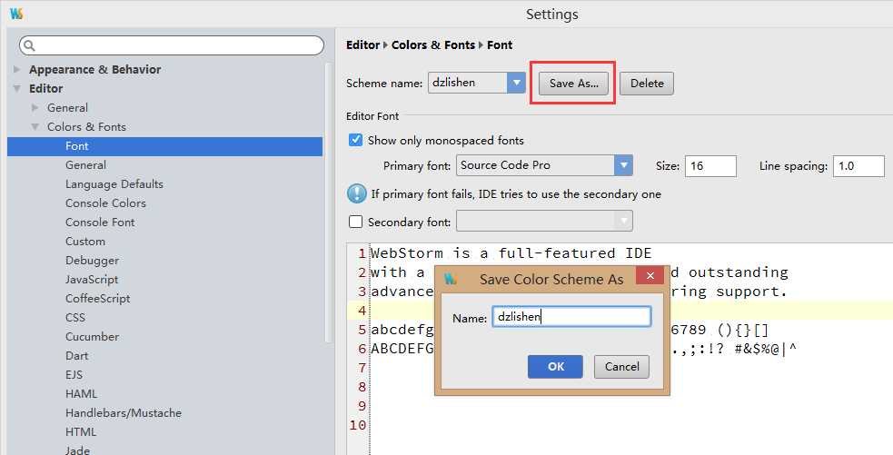893x455 pixels.
Task: Open Console Colors settings
Action: click(x=105, y=203)
